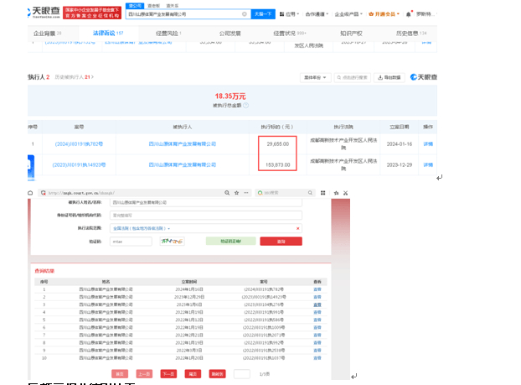Click the 下一页 next page button
521x385 pixels.
[x=168, y=374]
